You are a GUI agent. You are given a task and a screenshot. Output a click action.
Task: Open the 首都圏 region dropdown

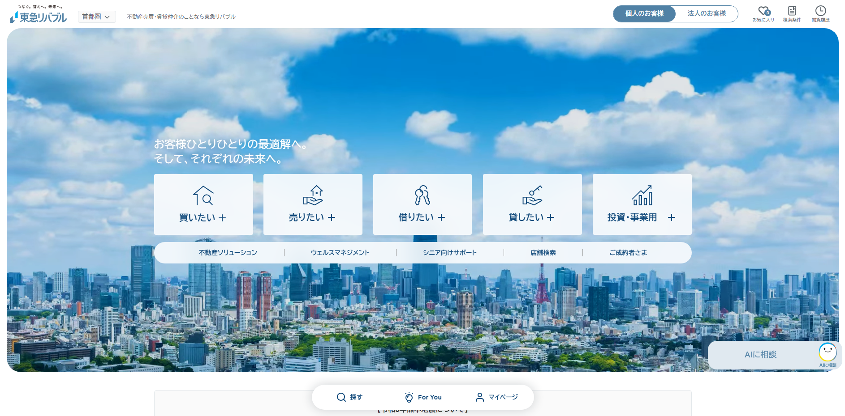tap(97, 17)
